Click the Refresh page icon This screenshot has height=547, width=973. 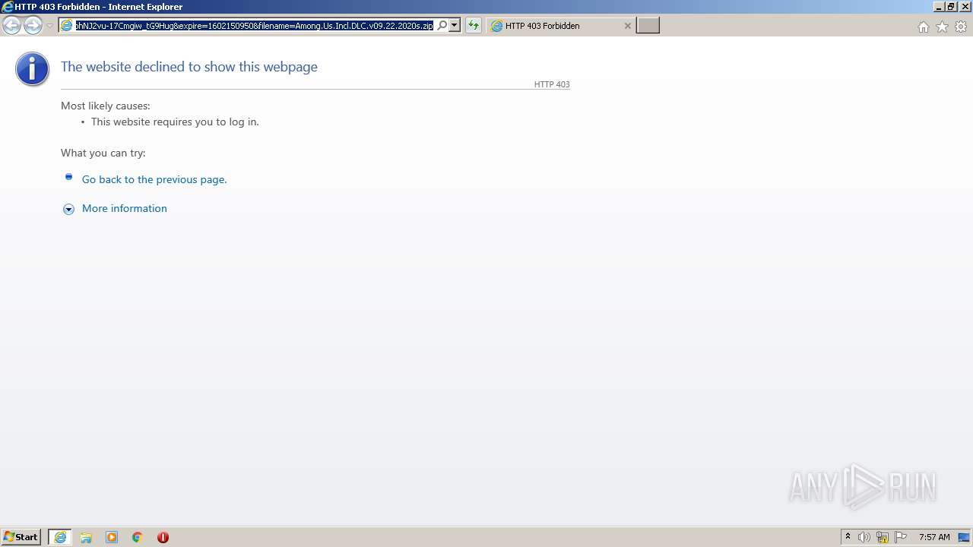coord(474,25)
